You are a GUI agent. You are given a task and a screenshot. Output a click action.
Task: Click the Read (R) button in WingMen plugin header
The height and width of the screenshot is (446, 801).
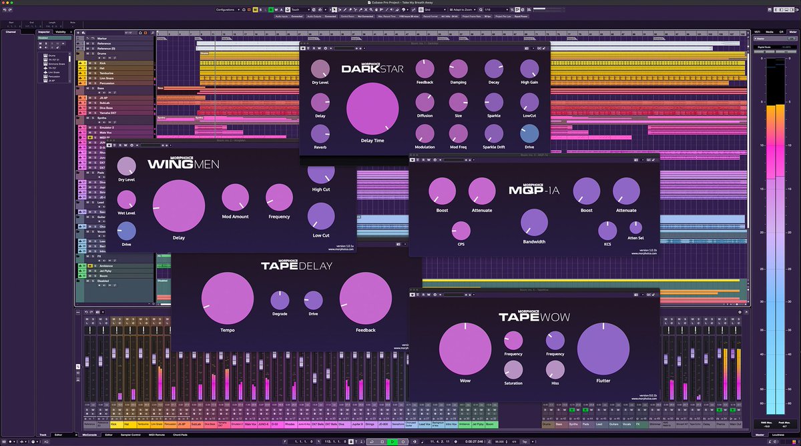click(119, 145)
